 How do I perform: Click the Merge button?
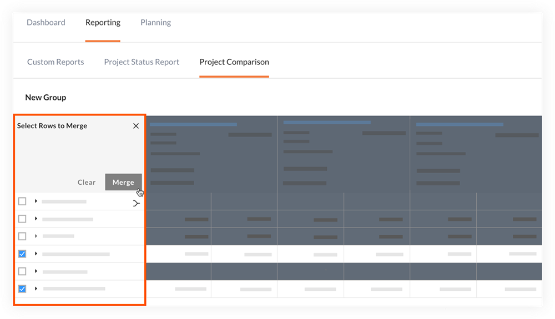pyautogui.click(x=123, y=182)
